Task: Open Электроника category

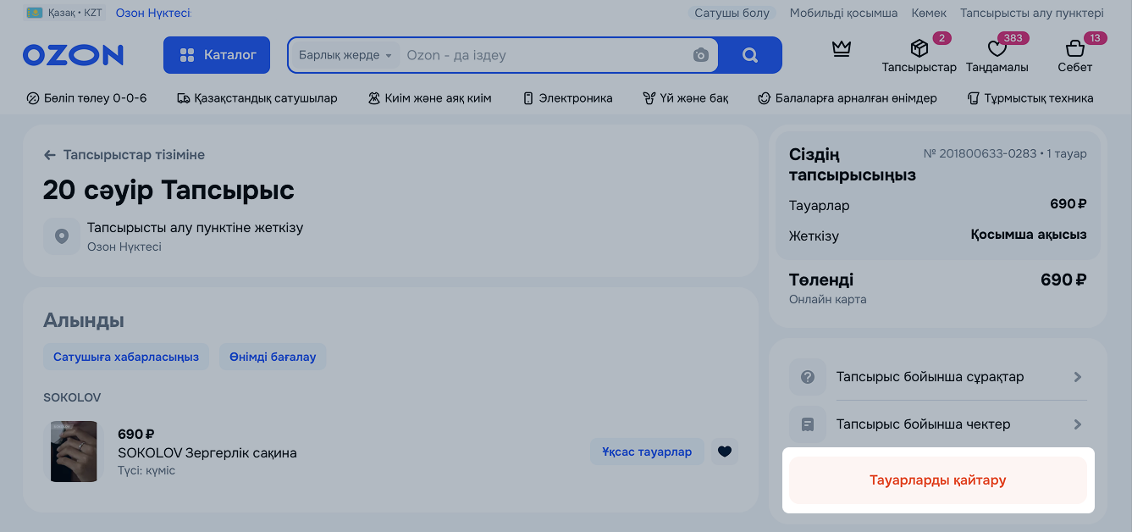Action: coord(567,98)
